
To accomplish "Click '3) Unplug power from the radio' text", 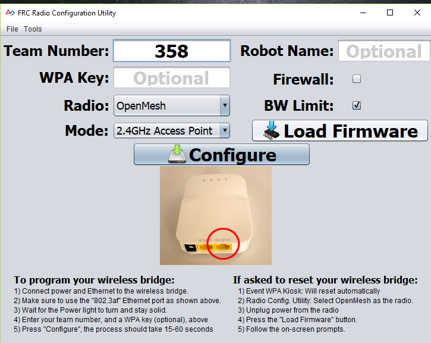I will click(288, 310).
